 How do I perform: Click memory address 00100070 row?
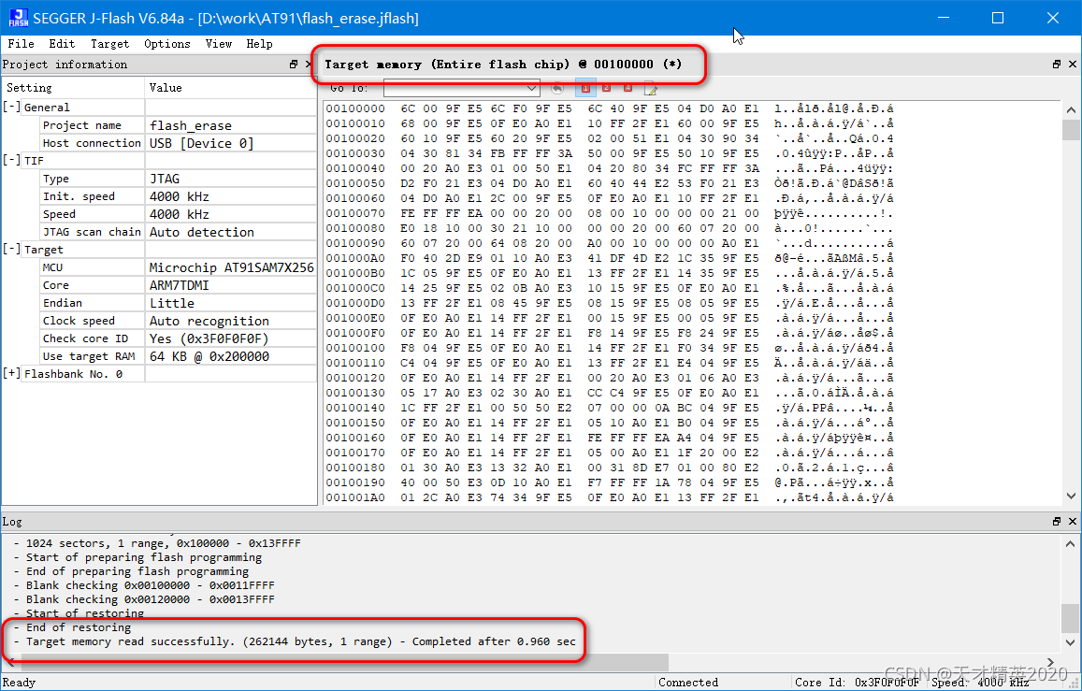click(610, 213)
